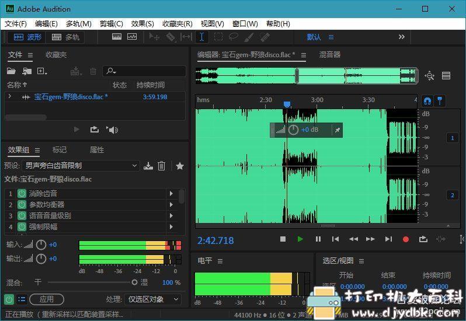Click the Files panel search field
The height and width of the screenshot is (321, 466).
(144, 71)
